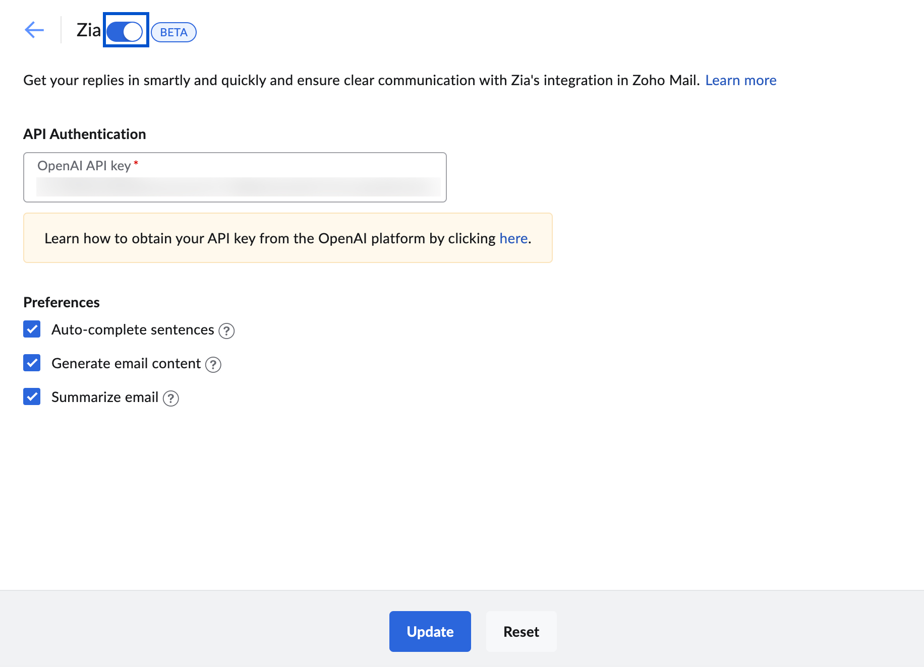Click the BETA badge next to Zia

174,32
